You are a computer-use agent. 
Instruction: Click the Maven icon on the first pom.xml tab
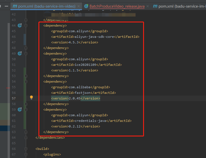(x=15, y=6)
